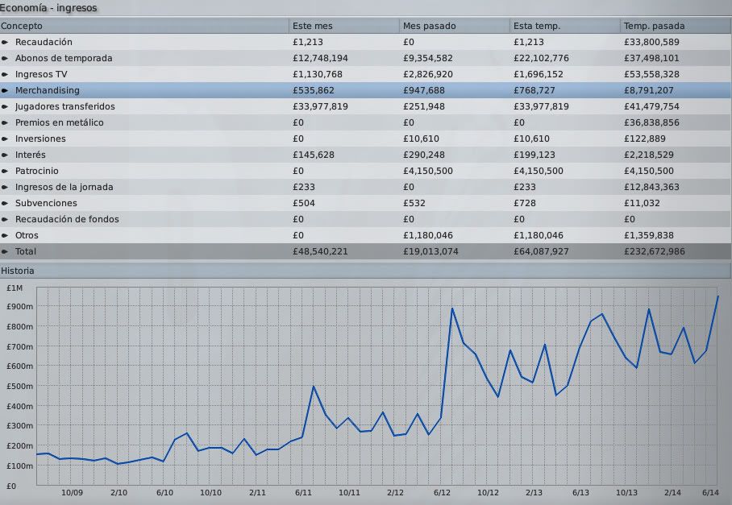Click the £19,013,074 last month total

[x=430, y=251]
